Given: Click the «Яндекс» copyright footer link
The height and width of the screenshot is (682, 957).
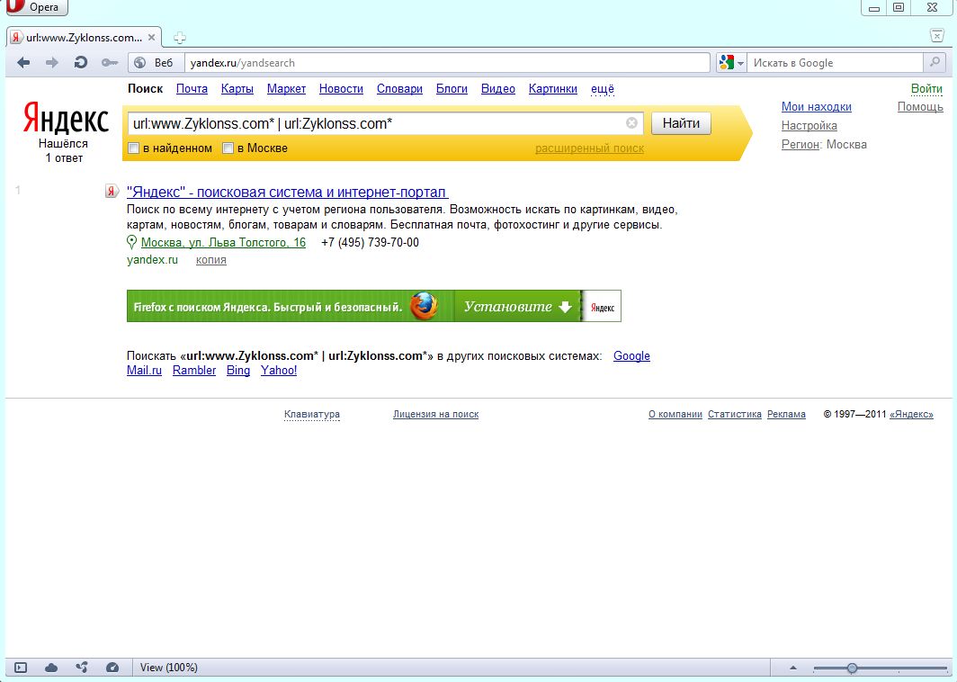Looking at the screenshot, I should pyautogui.click(x=911, y=415).
